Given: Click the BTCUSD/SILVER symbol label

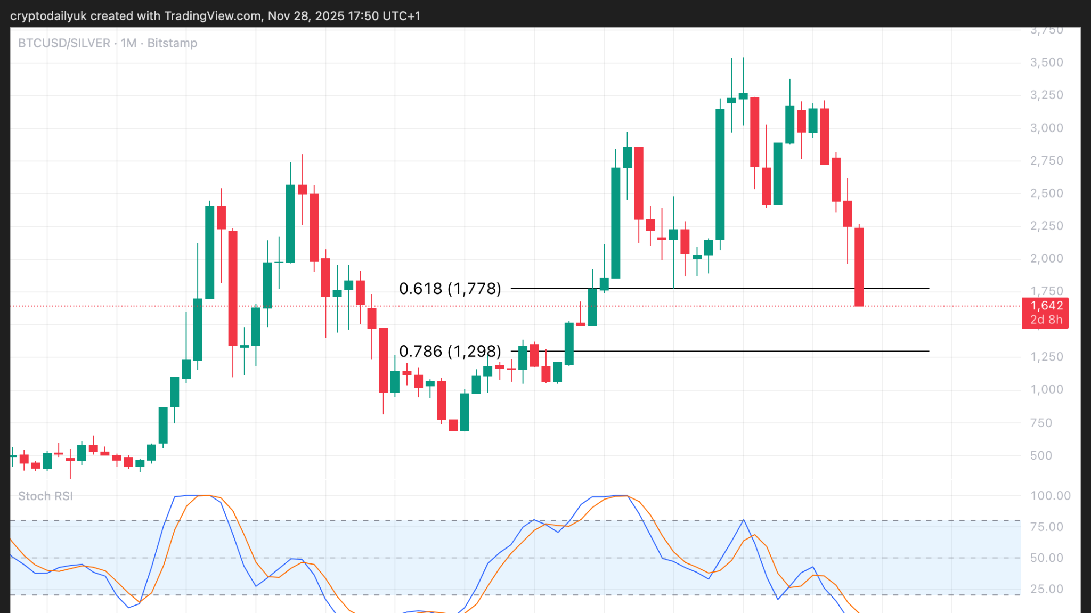Looking at the screenshot, I should click(64, 43).
